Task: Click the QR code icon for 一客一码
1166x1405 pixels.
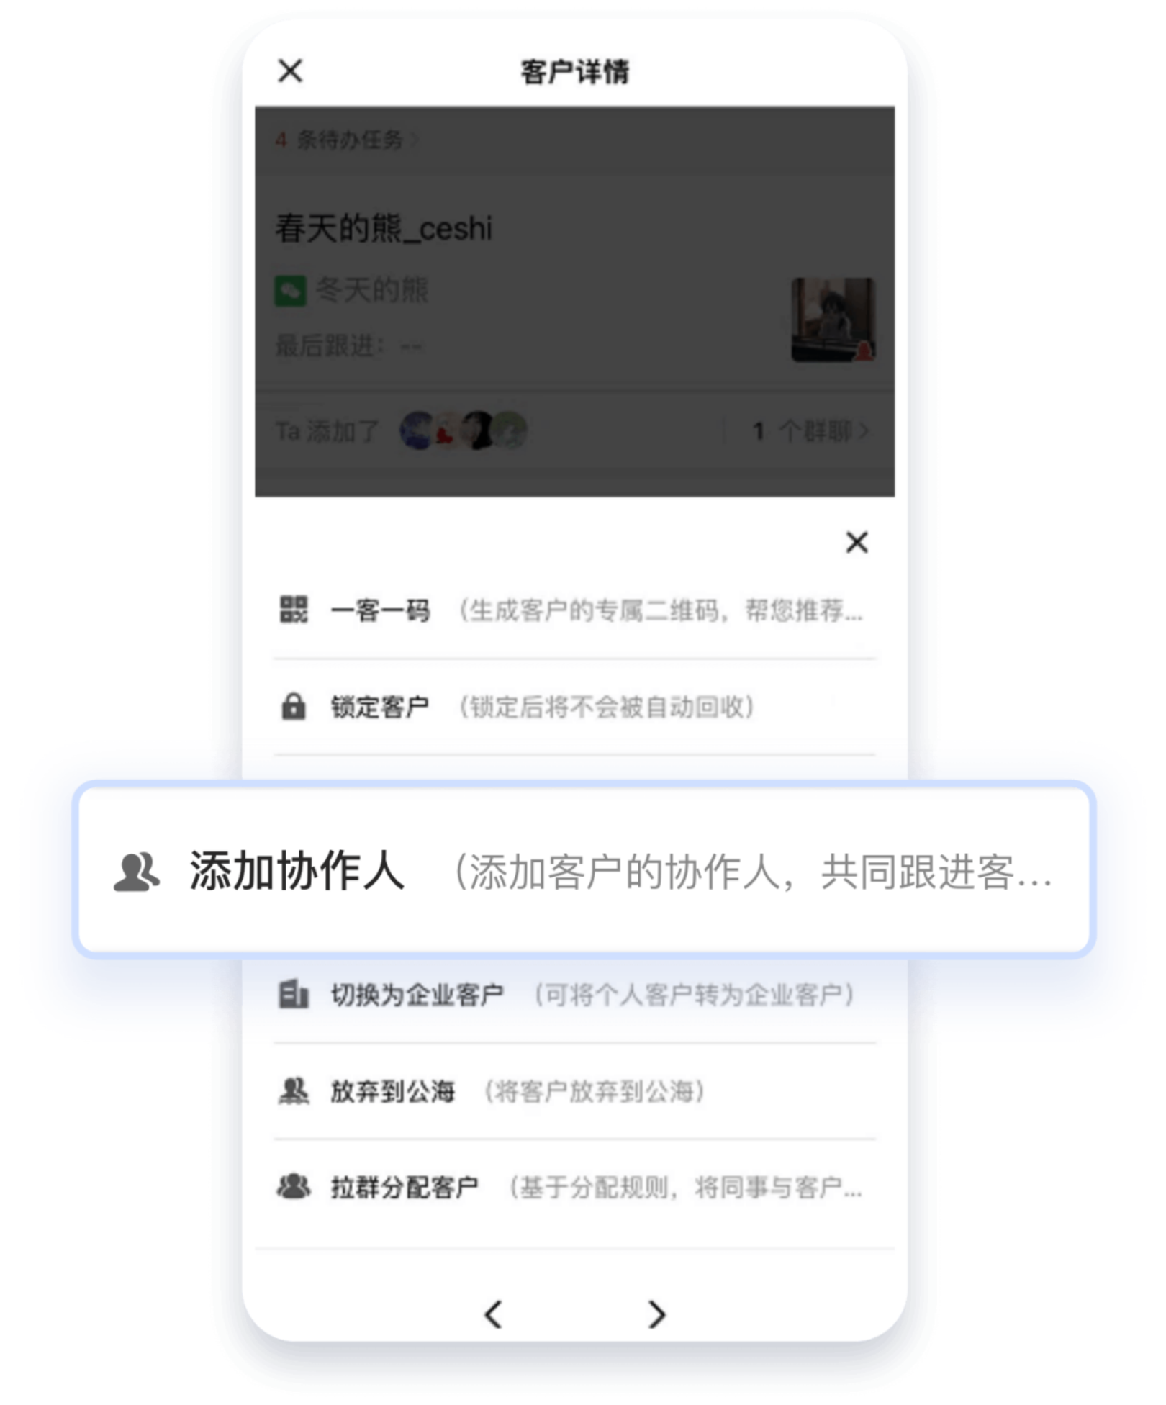Action: click(294, 610)
